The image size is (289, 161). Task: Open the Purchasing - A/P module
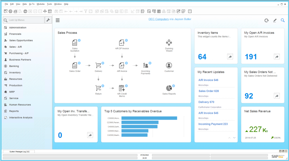19,53
